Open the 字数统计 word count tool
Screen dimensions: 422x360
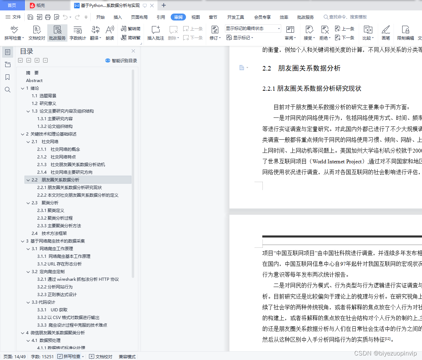click(x=78, y=33)
